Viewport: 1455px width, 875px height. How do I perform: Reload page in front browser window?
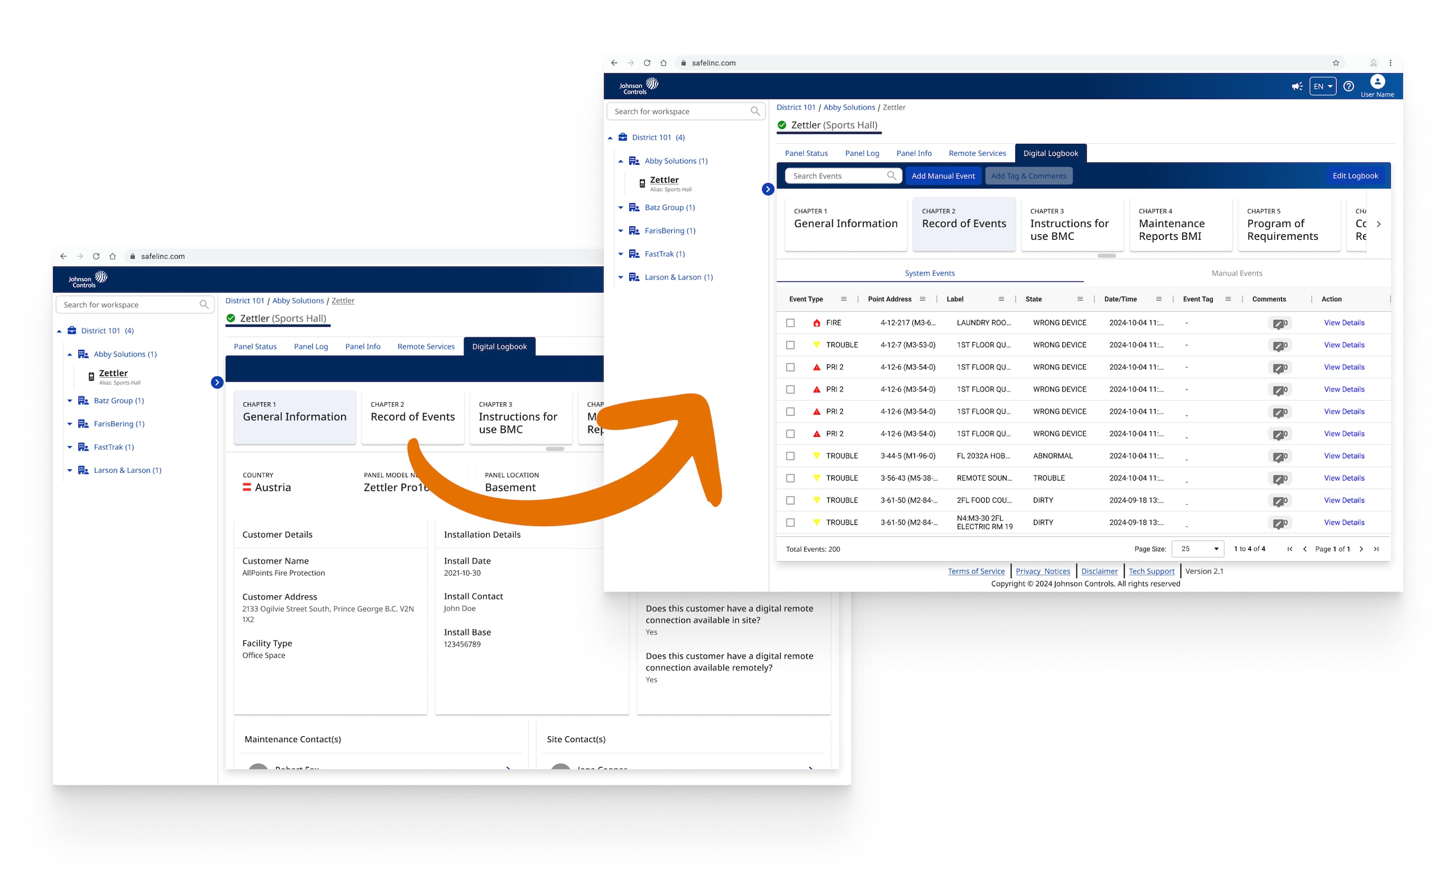click(x=647, y=63)
